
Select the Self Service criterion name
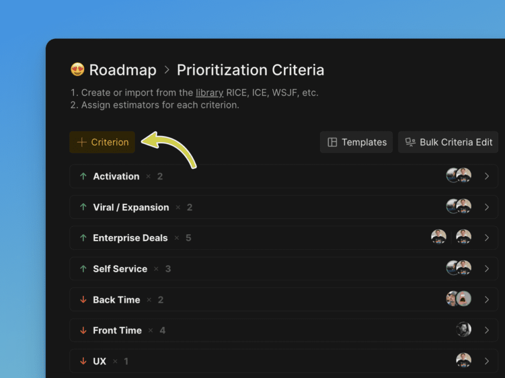click(120, 269)
